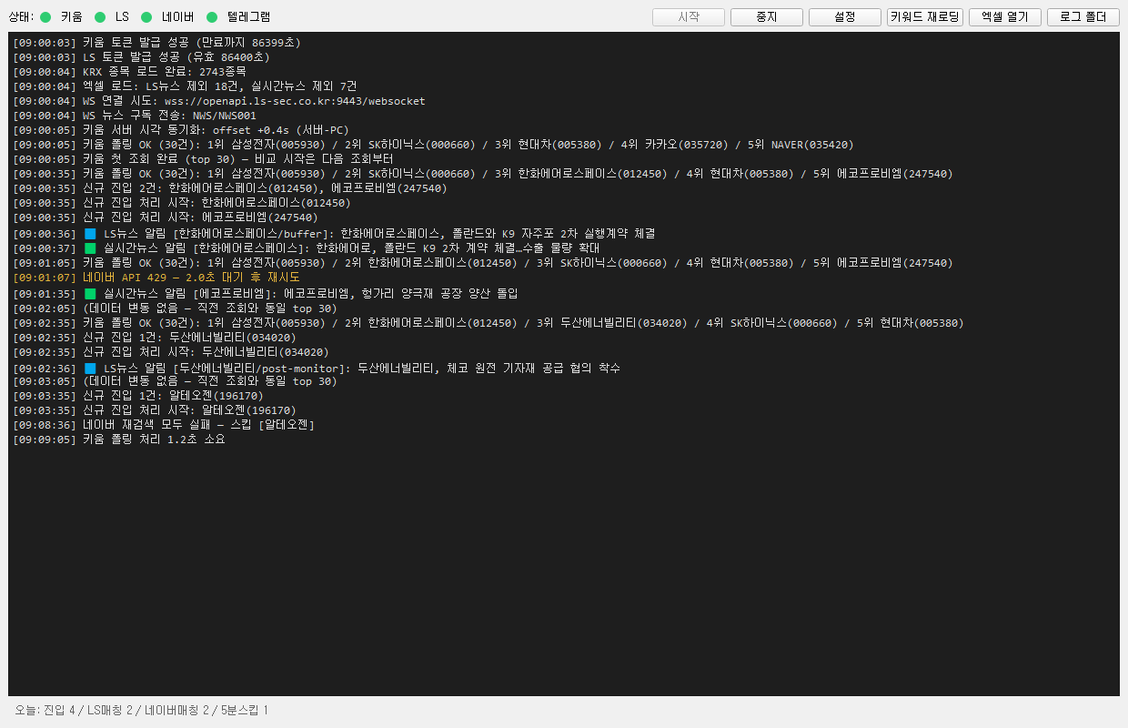Click the 신규 진입 1건 알테오젠 line
1128x728 pixels.
[138, 396]
